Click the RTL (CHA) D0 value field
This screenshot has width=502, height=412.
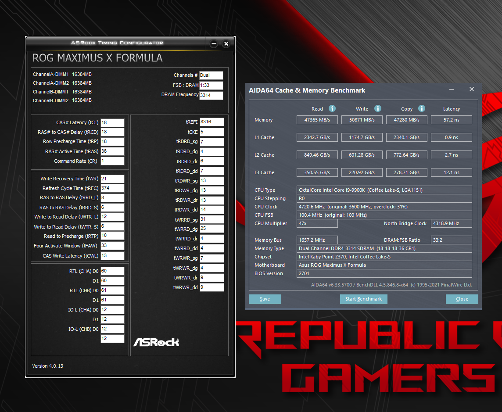click(x=112, y=271)
